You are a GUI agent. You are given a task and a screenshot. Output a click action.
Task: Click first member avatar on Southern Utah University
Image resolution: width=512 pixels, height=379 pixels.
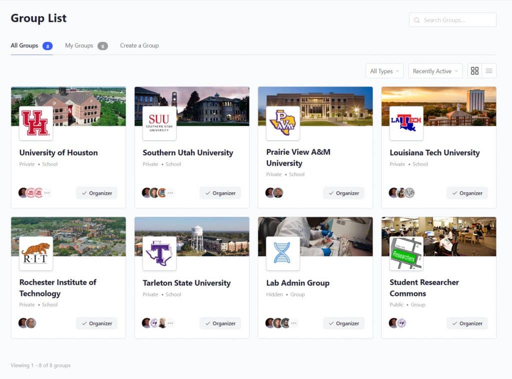coord(146,193)
